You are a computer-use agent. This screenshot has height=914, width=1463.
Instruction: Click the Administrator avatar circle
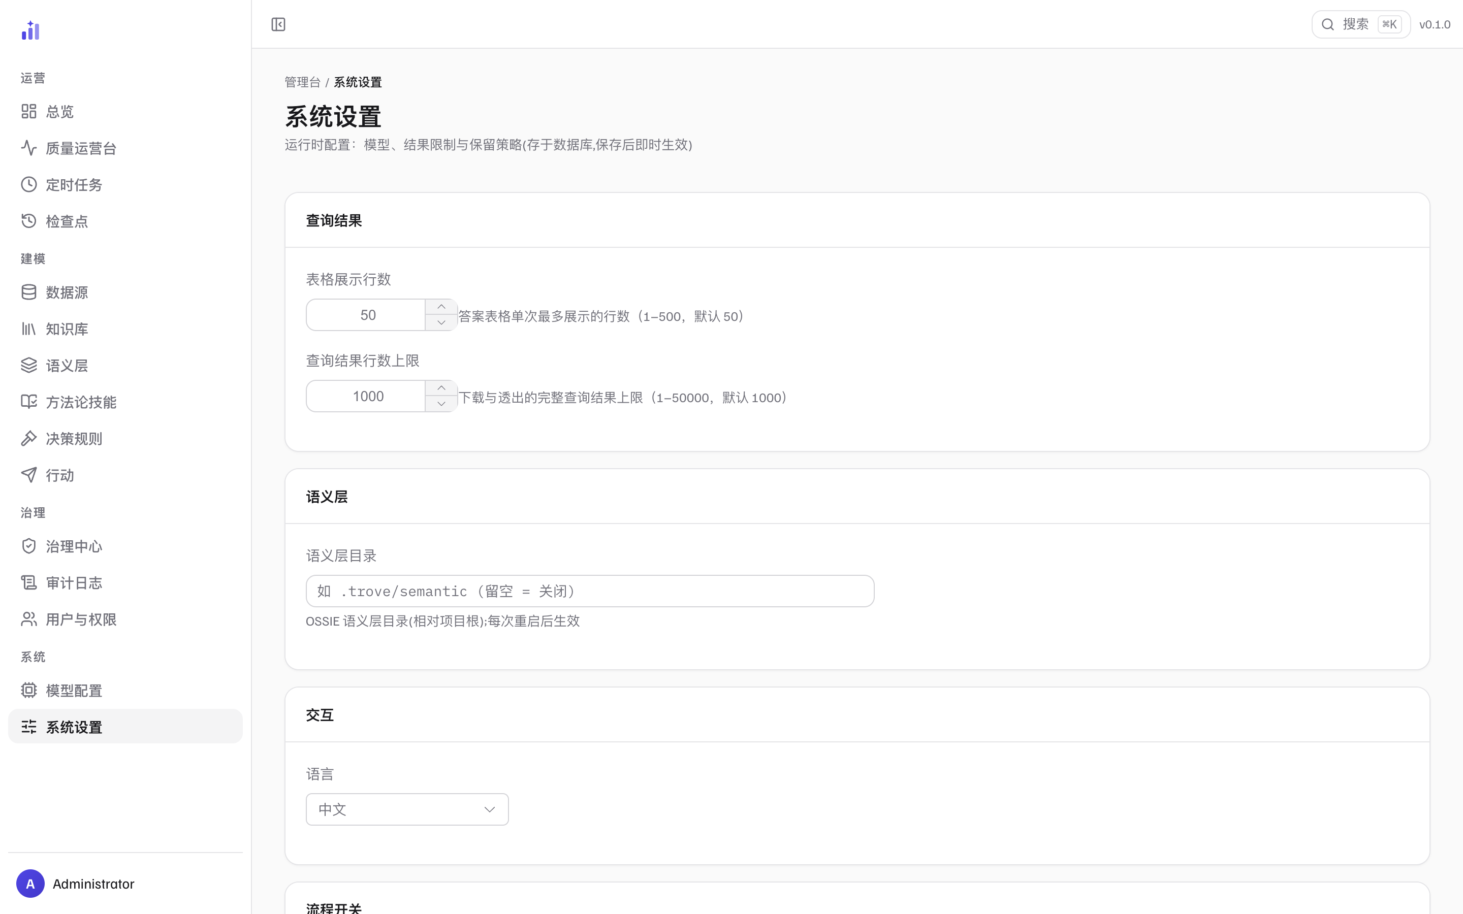click(30, 883)
